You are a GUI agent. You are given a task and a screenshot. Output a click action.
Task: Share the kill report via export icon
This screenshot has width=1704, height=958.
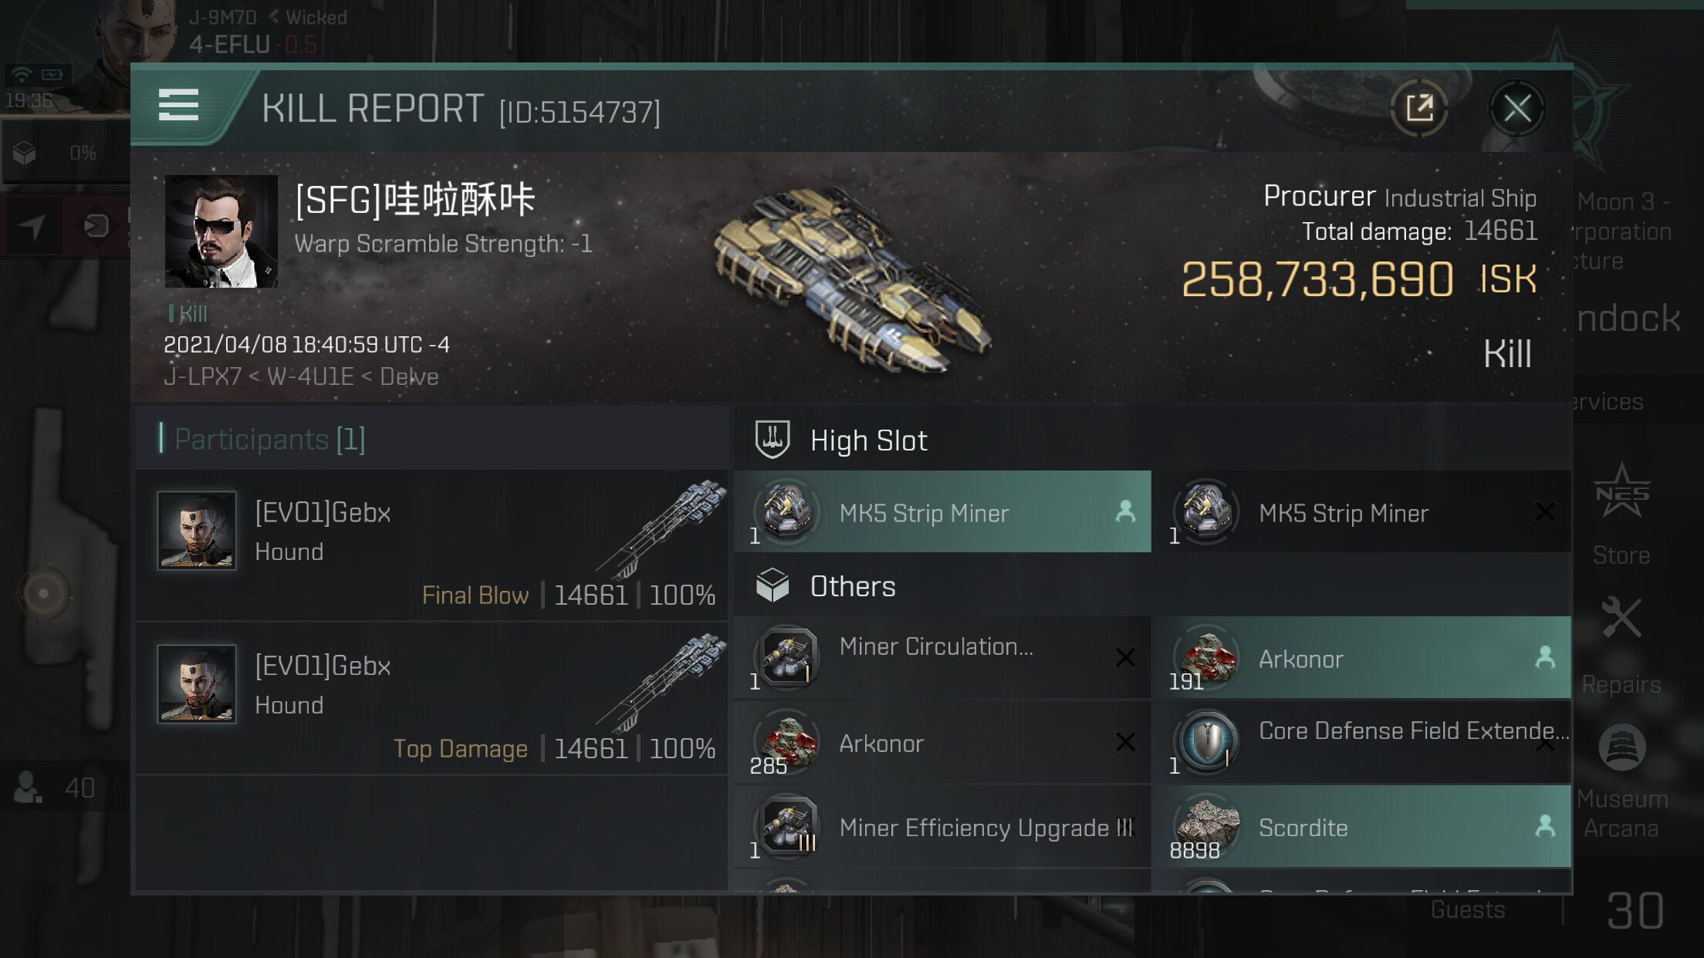click(1419, 108)
